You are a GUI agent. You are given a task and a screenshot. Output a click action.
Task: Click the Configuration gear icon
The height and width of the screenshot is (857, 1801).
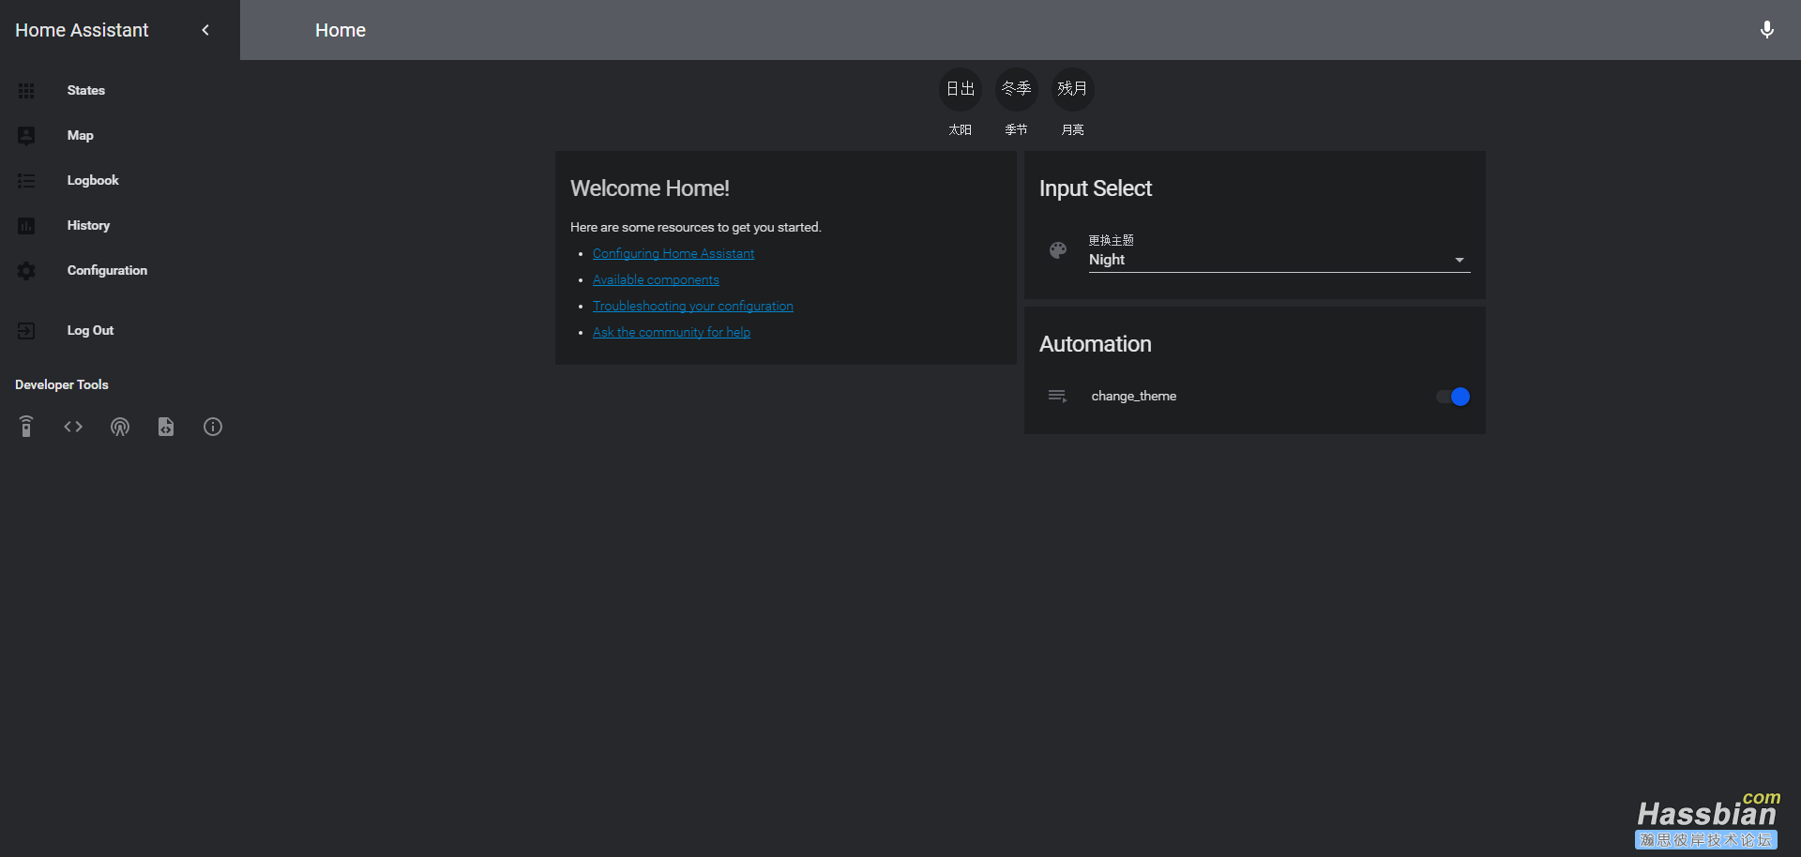click(26, 271)
